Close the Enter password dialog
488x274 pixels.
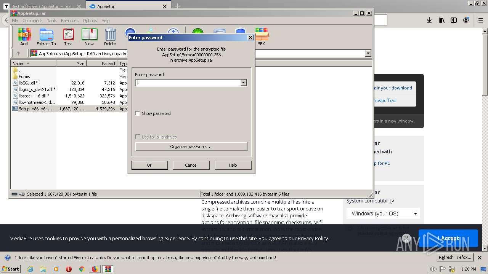(250, 37)
